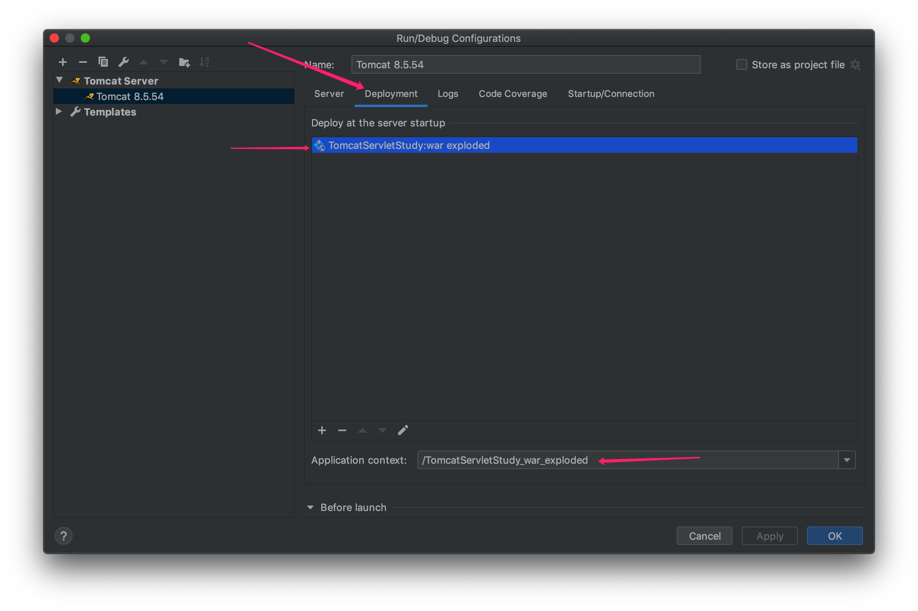This screenshot has width=918, height=611.
Task: Open the help question mark button
Action: [x=64, y=536]
